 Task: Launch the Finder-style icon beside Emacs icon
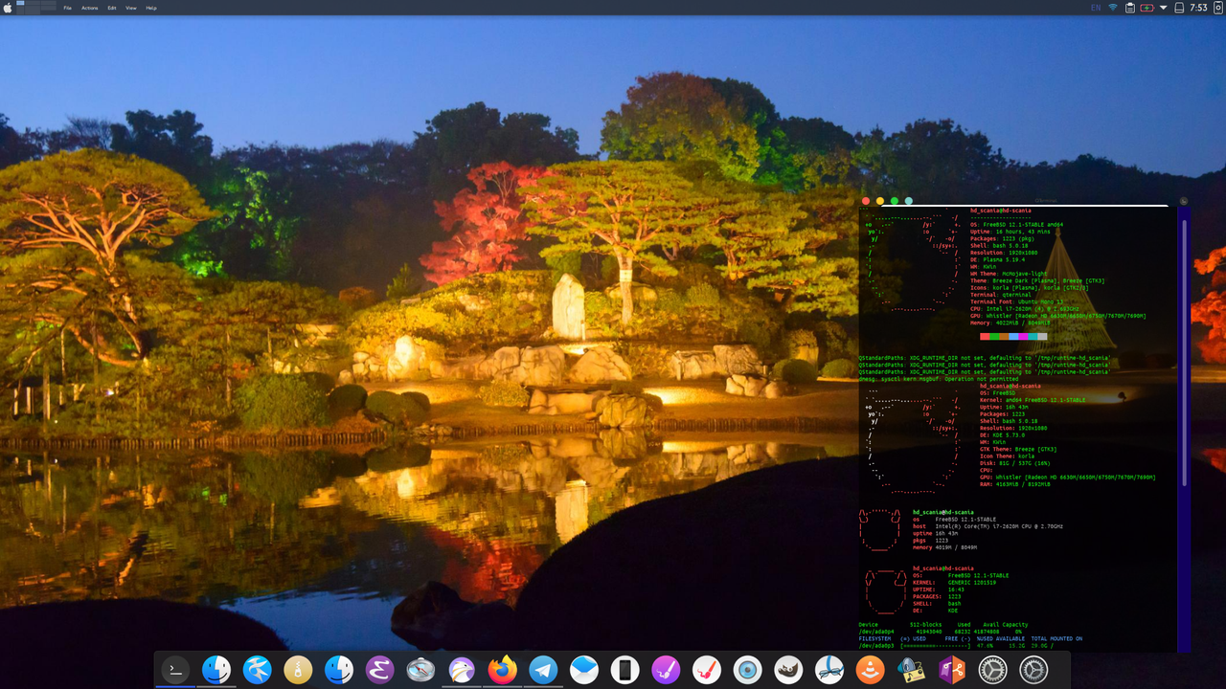pyautogui.click(x=339, y=670)
